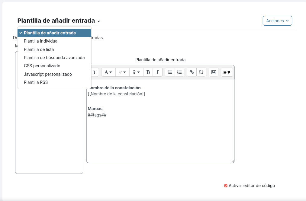Insert a numbered list

(x=179, y=72)
